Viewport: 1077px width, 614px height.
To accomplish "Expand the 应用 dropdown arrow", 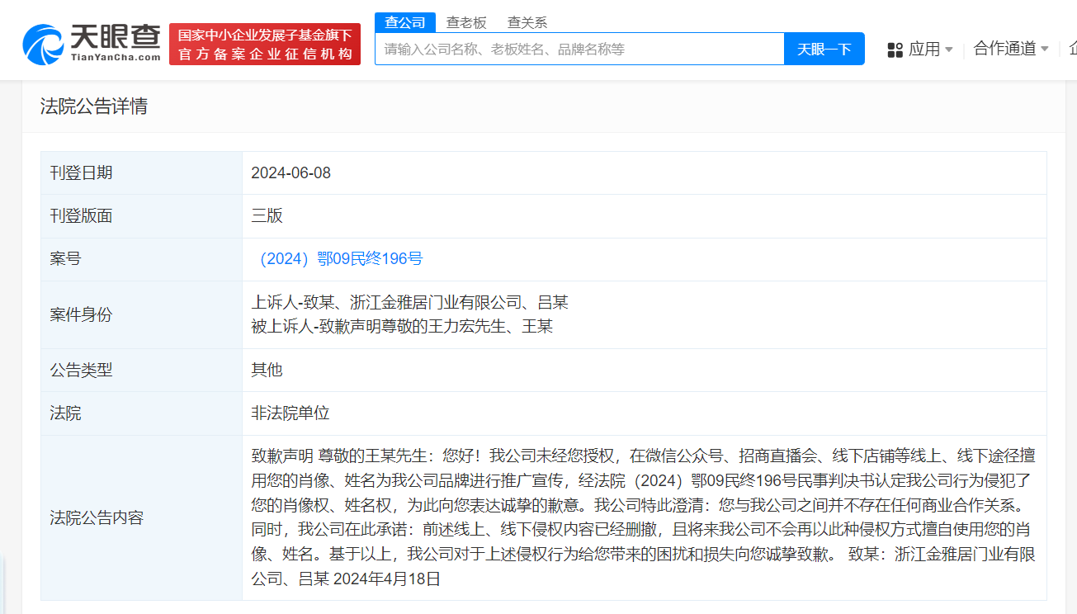I will tap(948, 50).
